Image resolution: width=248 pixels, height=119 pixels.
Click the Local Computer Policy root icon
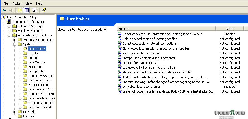pyautogui.click(x=4, y=17)
